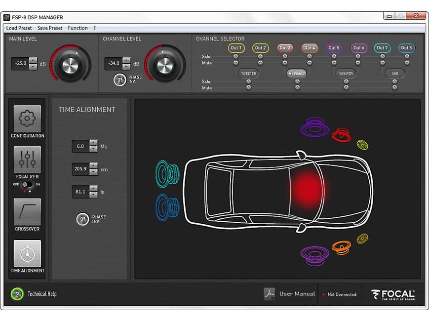429x322 pixels.
Task: Click the FSP-8 DSP Manager title icon
Action: tap(6, 17)
